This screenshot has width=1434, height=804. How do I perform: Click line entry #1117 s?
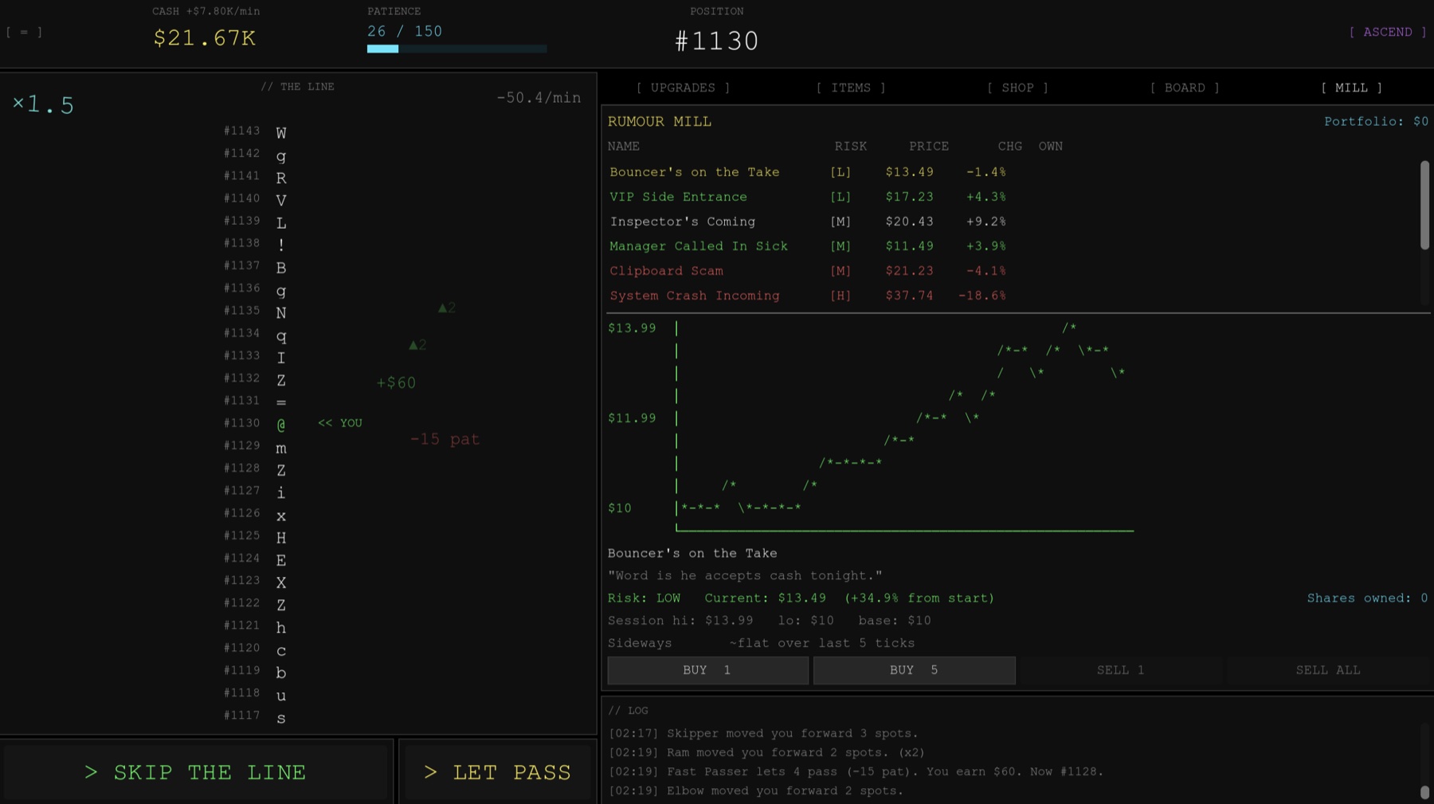click(x=255, y=716)
